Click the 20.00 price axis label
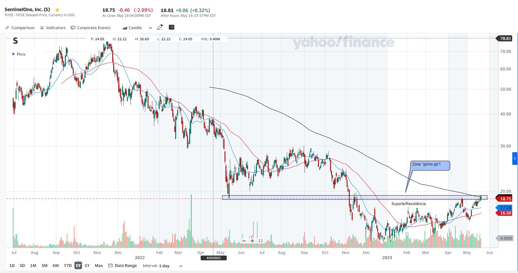This screenshot has height=273, width=518. [x=506, y=191]
